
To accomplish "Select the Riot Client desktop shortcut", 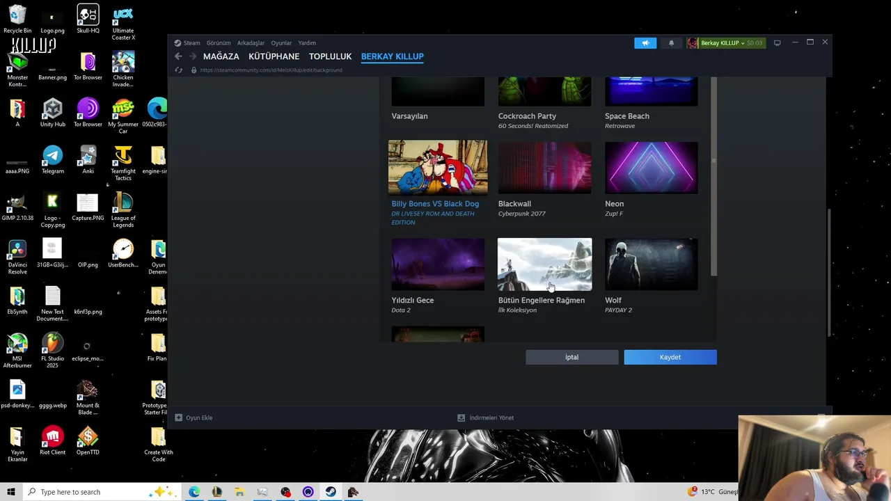I will click(x=52, y=441).
